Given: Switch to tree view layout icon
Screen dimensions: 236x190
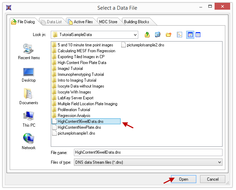Looking at the screenshot, I should click(x=179, y=35).
